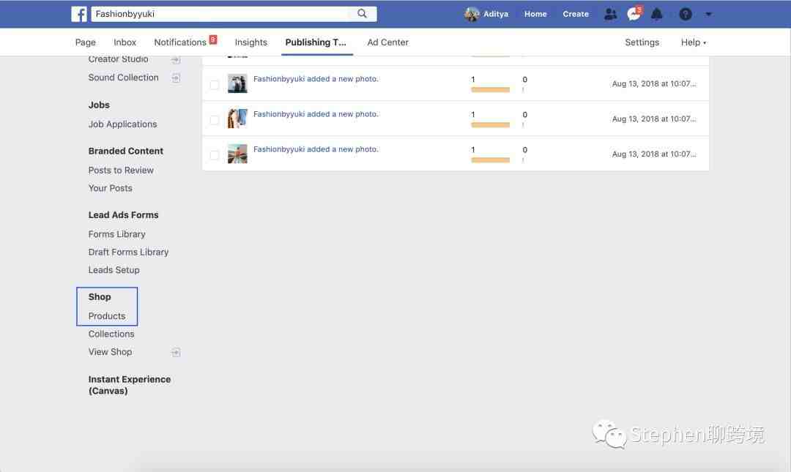Open Draft Forms Library

pos(128,252)
